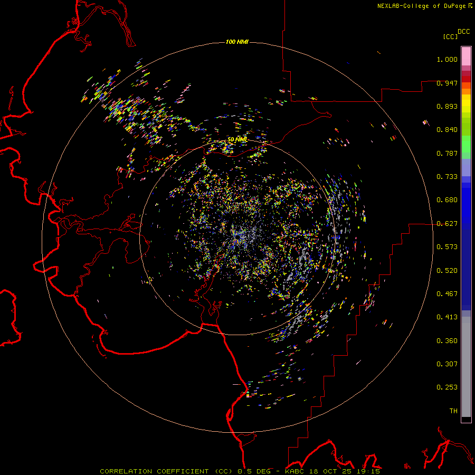Select the 0.307 color scale value

pyautogui.click(x=447, y=364)
